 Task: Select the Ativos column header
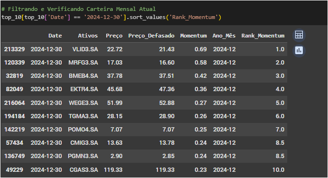[88, 36]
